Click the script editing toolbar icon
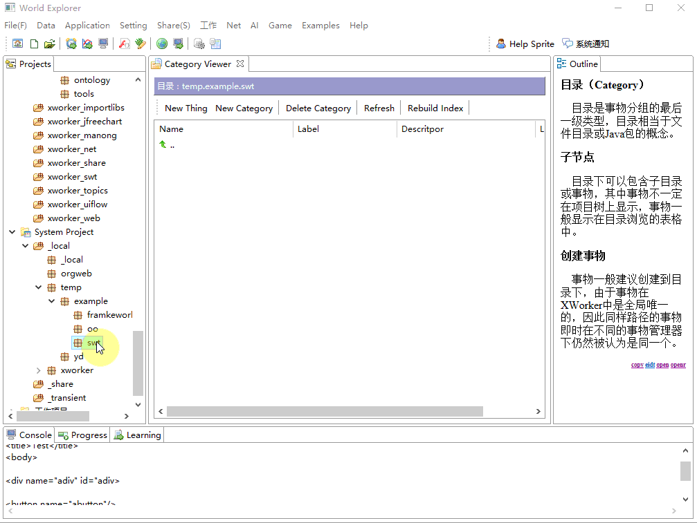The width and height of the screenshot is (697, 523). tap(125, 43)
